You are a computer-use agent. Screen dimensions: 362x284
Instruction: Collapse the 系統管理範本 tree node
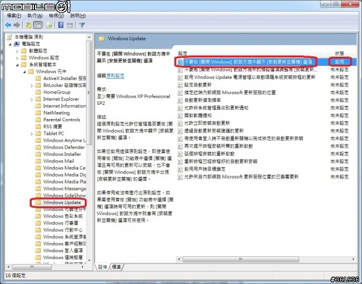[17, 65]
